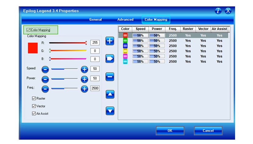Toggle the Raster checkbox
The width and height of the screenshot is (253, 144).
pyautogui.click(x=34, y=98)
